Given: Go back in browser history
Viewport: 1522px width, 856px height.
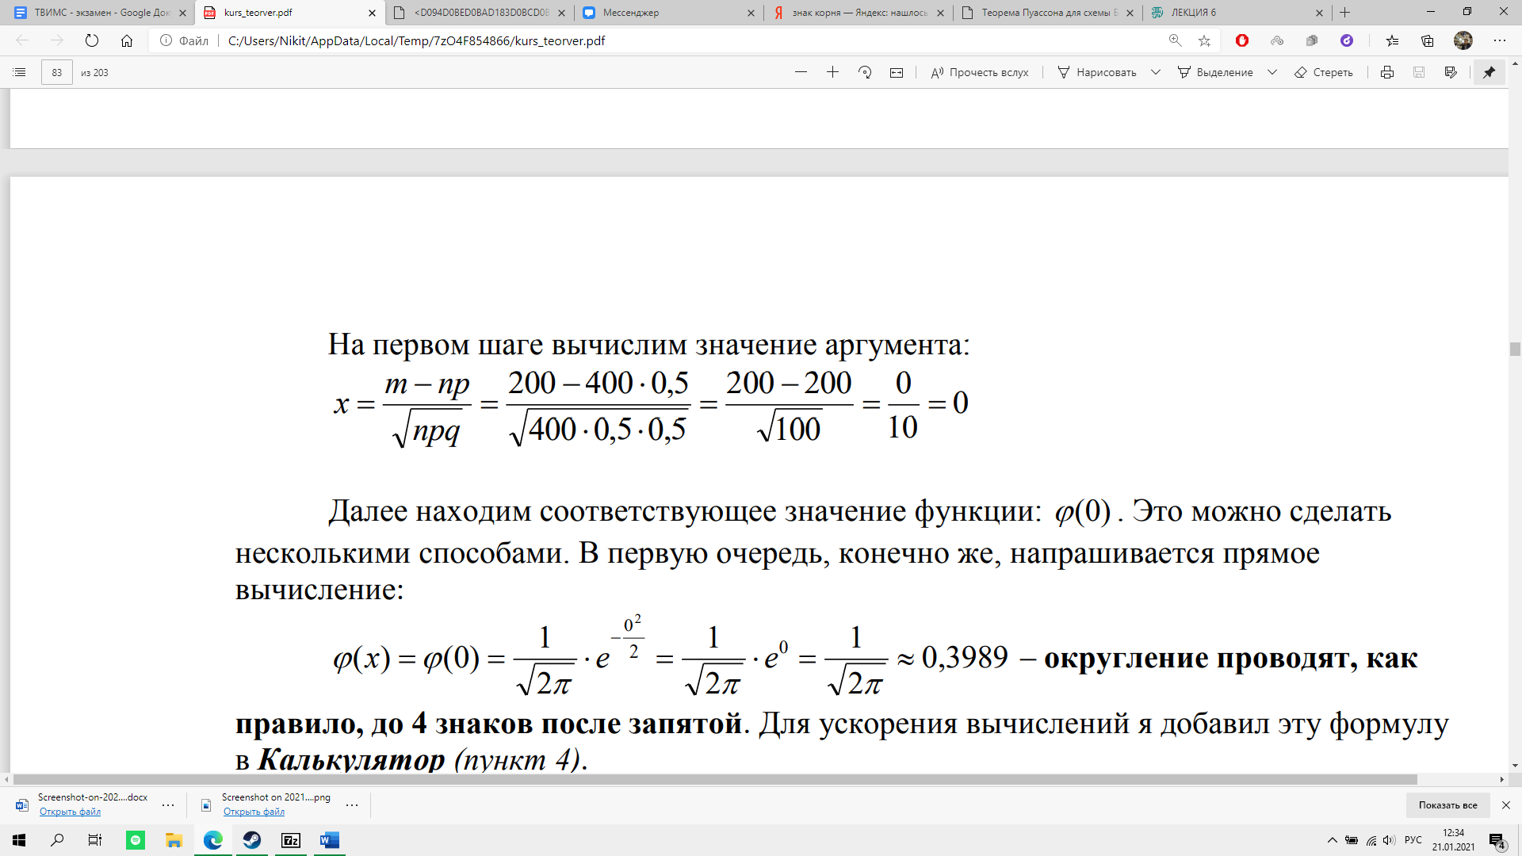Looking at the screenshot, I should [x=22, y=40].
